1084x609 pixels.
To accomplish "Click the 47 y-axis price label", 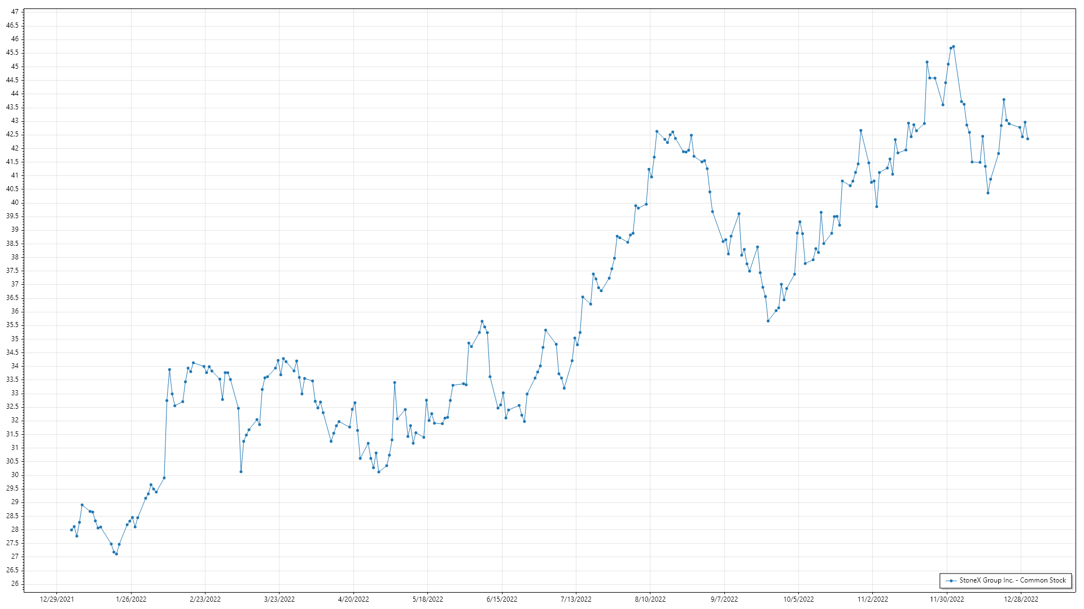I will (x=15, y=12).
